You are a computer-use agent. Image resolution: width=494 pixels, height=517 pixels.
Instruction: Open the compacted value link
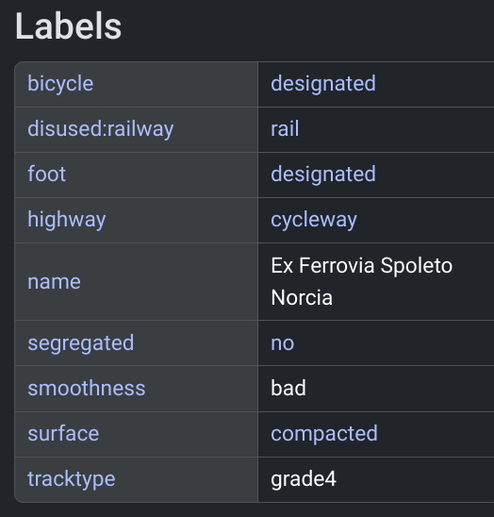point(324,433)
